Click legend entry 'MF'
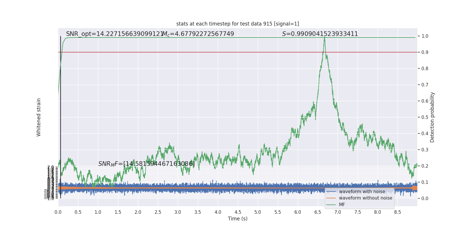 pos(342,204)
